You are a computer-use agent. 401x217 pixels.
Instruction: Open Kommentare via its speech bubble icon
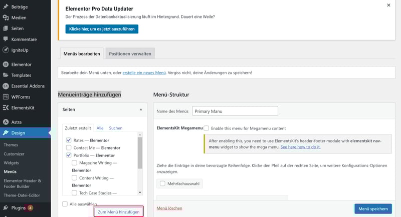(6, 39)
